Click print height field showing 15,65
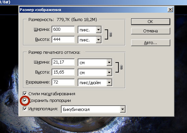The width and height of the screenshot is (187, 133). click(63, 72)
